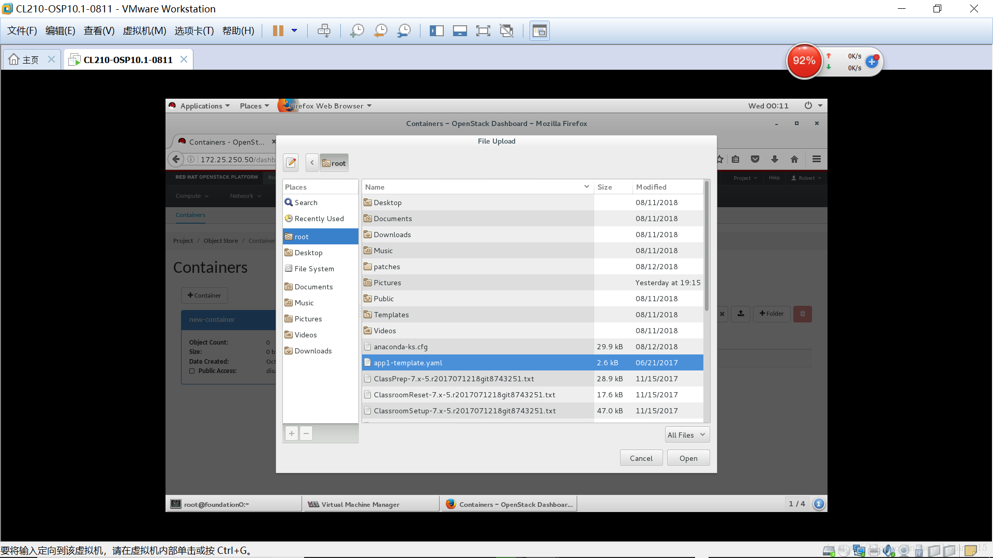Open VMware power options dropdown arrow
Screen dimensions: 993x558
pos(294,31)
